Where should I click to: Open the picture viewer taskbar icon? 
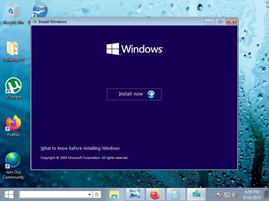coord(135,194)
